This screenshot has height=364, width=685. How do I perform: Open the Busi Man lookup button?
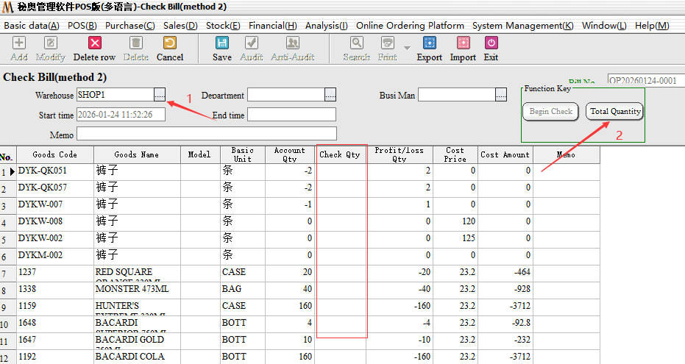(x=501, y=95)
